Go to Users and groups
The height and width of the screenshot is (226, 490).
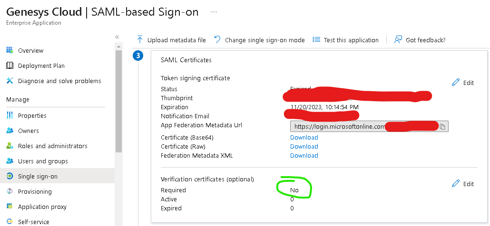pyautogui.click(x=43, y=161)
